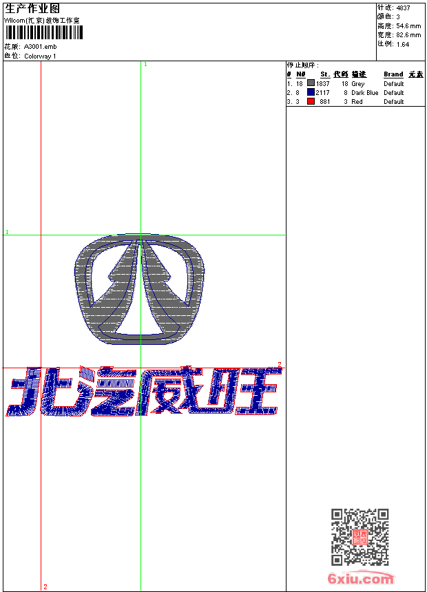Screen dimensions: 427x592
Task: Click the Dark Blue color swatch
Action: (311, 93)
